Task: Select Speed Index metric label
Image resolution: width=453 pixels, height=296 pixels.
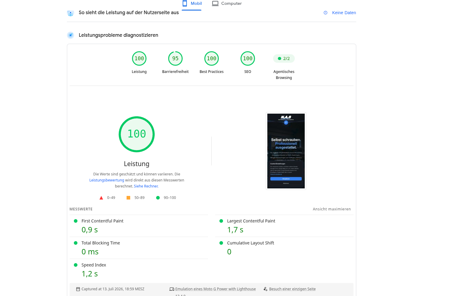Action: [x=94, y=265]
